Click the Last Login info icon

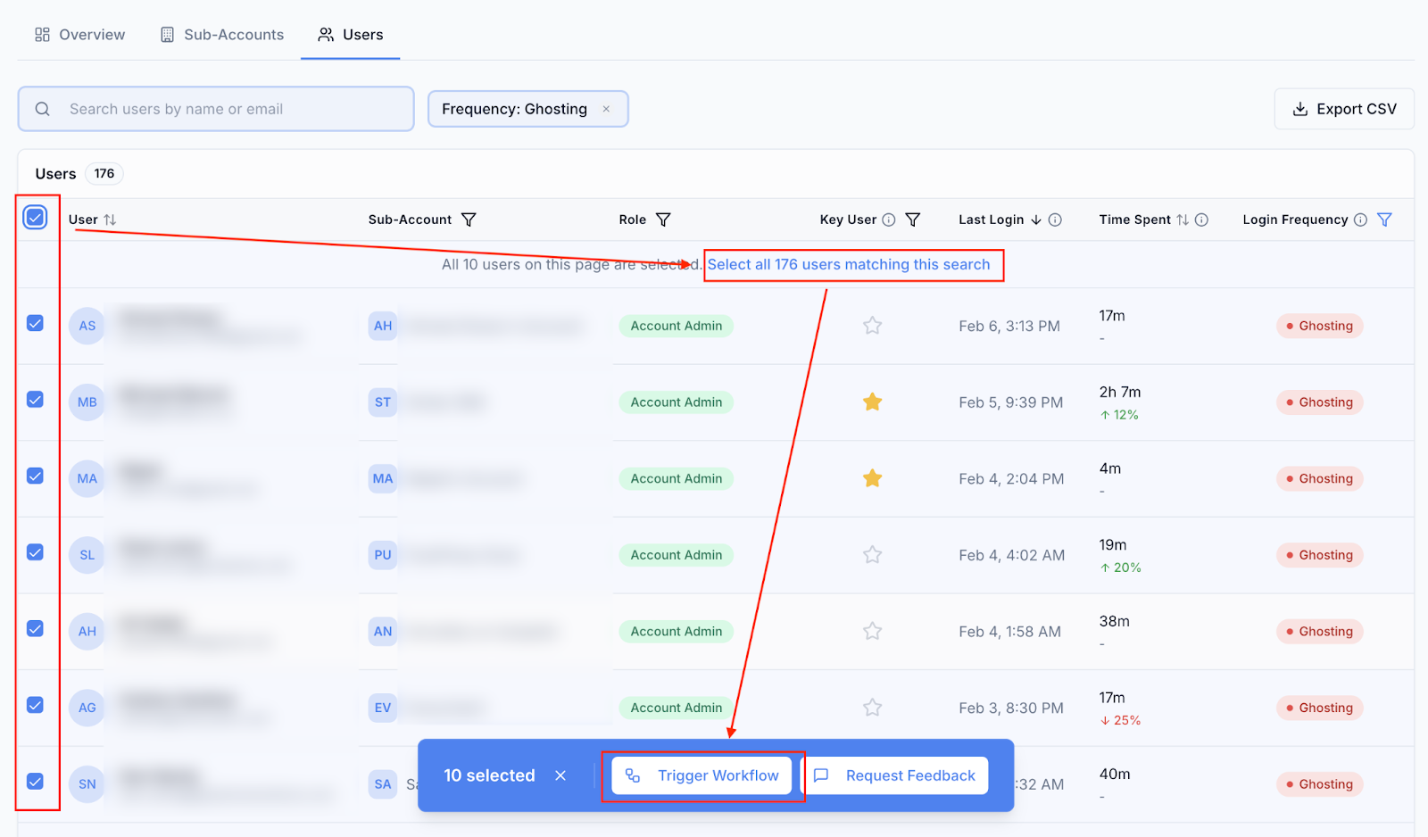(x=1055, y=220)
